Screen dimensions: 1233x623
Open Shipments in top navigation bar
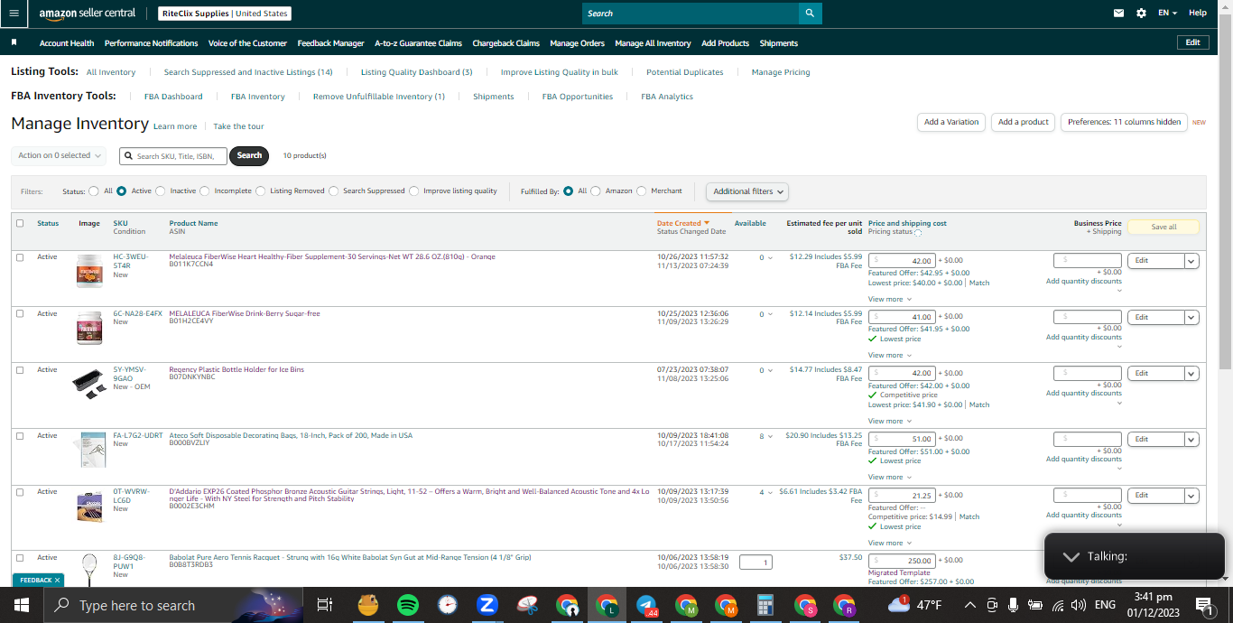click(x=779, y=43)
